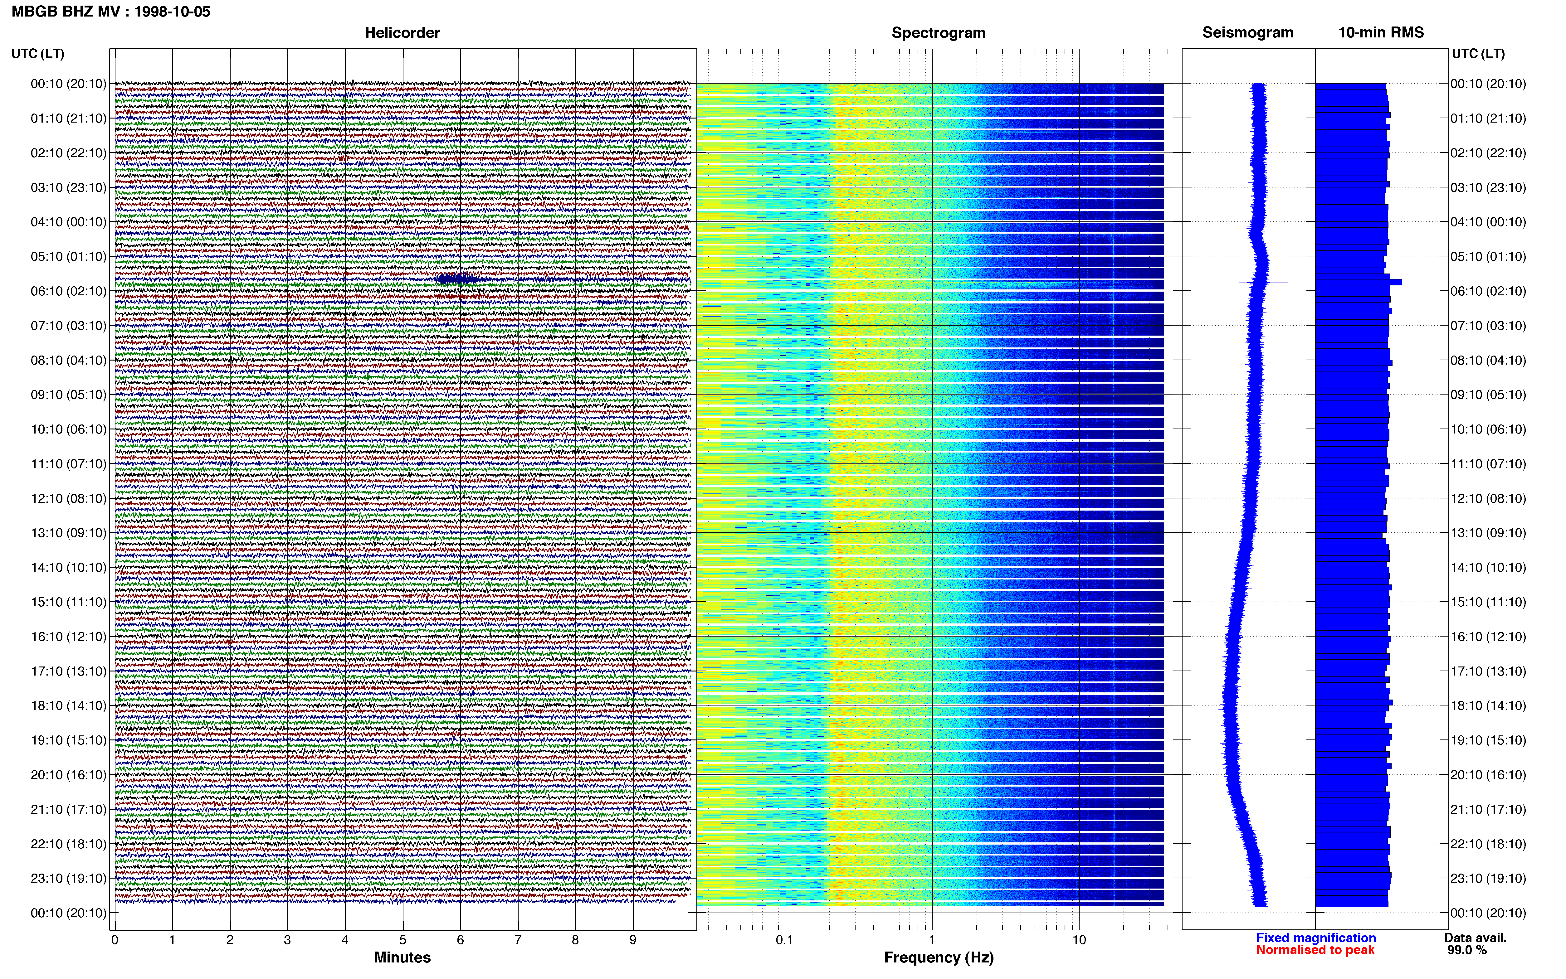Click left time label '18:10 (14:10)'
This screenshot has height=979, width=1566.
(68, 706)
